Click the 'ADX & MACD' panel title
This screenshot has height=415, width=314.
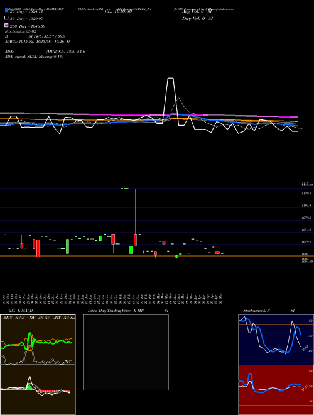tap(20, 311)
